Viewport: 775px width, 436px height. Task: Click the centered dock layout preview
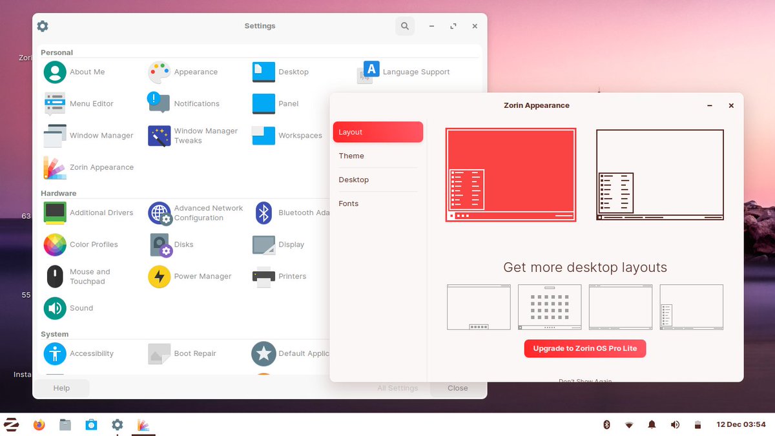tap(479, 307)
